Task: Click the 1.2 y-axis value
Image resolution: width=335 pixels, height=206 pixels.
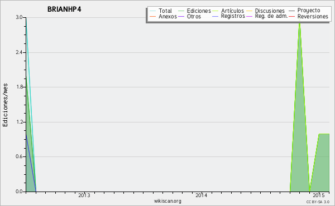Action: pos(19,122)
